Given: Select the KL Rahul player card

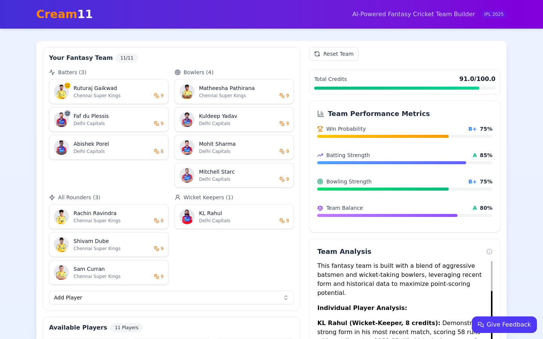Looking at the screenshot, I should 234,217.
